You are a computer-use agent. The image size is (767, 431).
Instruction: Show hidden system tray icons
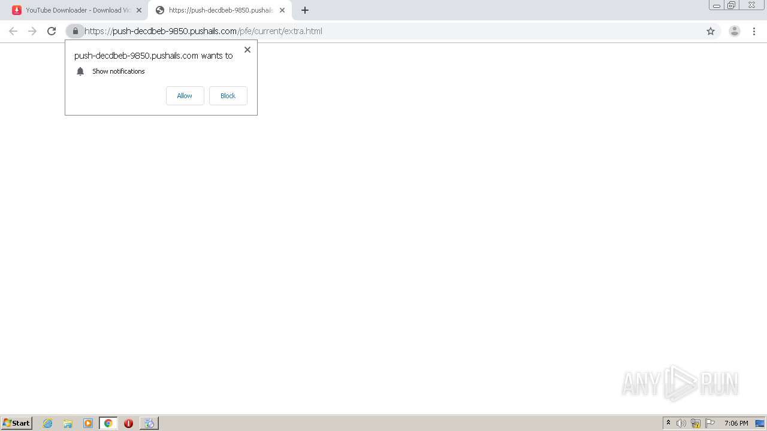pyautogui.click(x=668, y=423)
